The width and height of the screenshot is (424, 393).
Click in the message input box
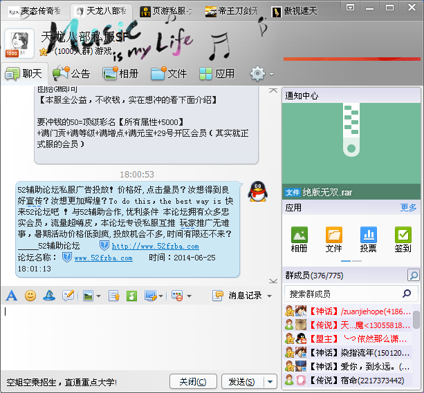(140, 336)
